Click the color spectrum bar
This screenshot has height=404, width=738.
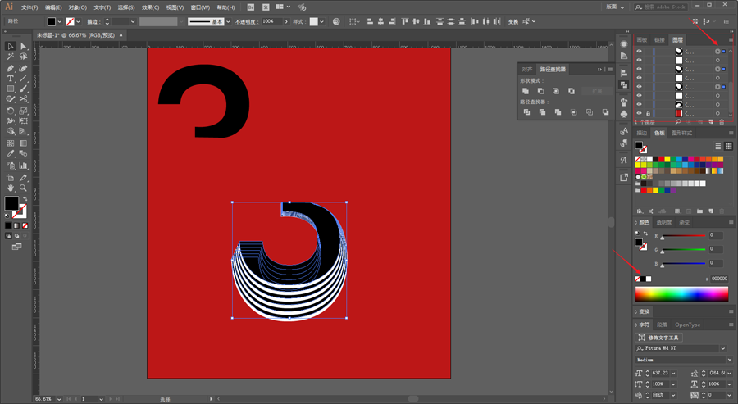681,294
